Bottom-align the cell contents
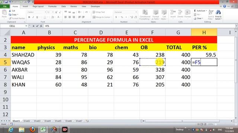The height and width of the screenshot is (133, 238). pyautogui.click(x=74, y=12)
